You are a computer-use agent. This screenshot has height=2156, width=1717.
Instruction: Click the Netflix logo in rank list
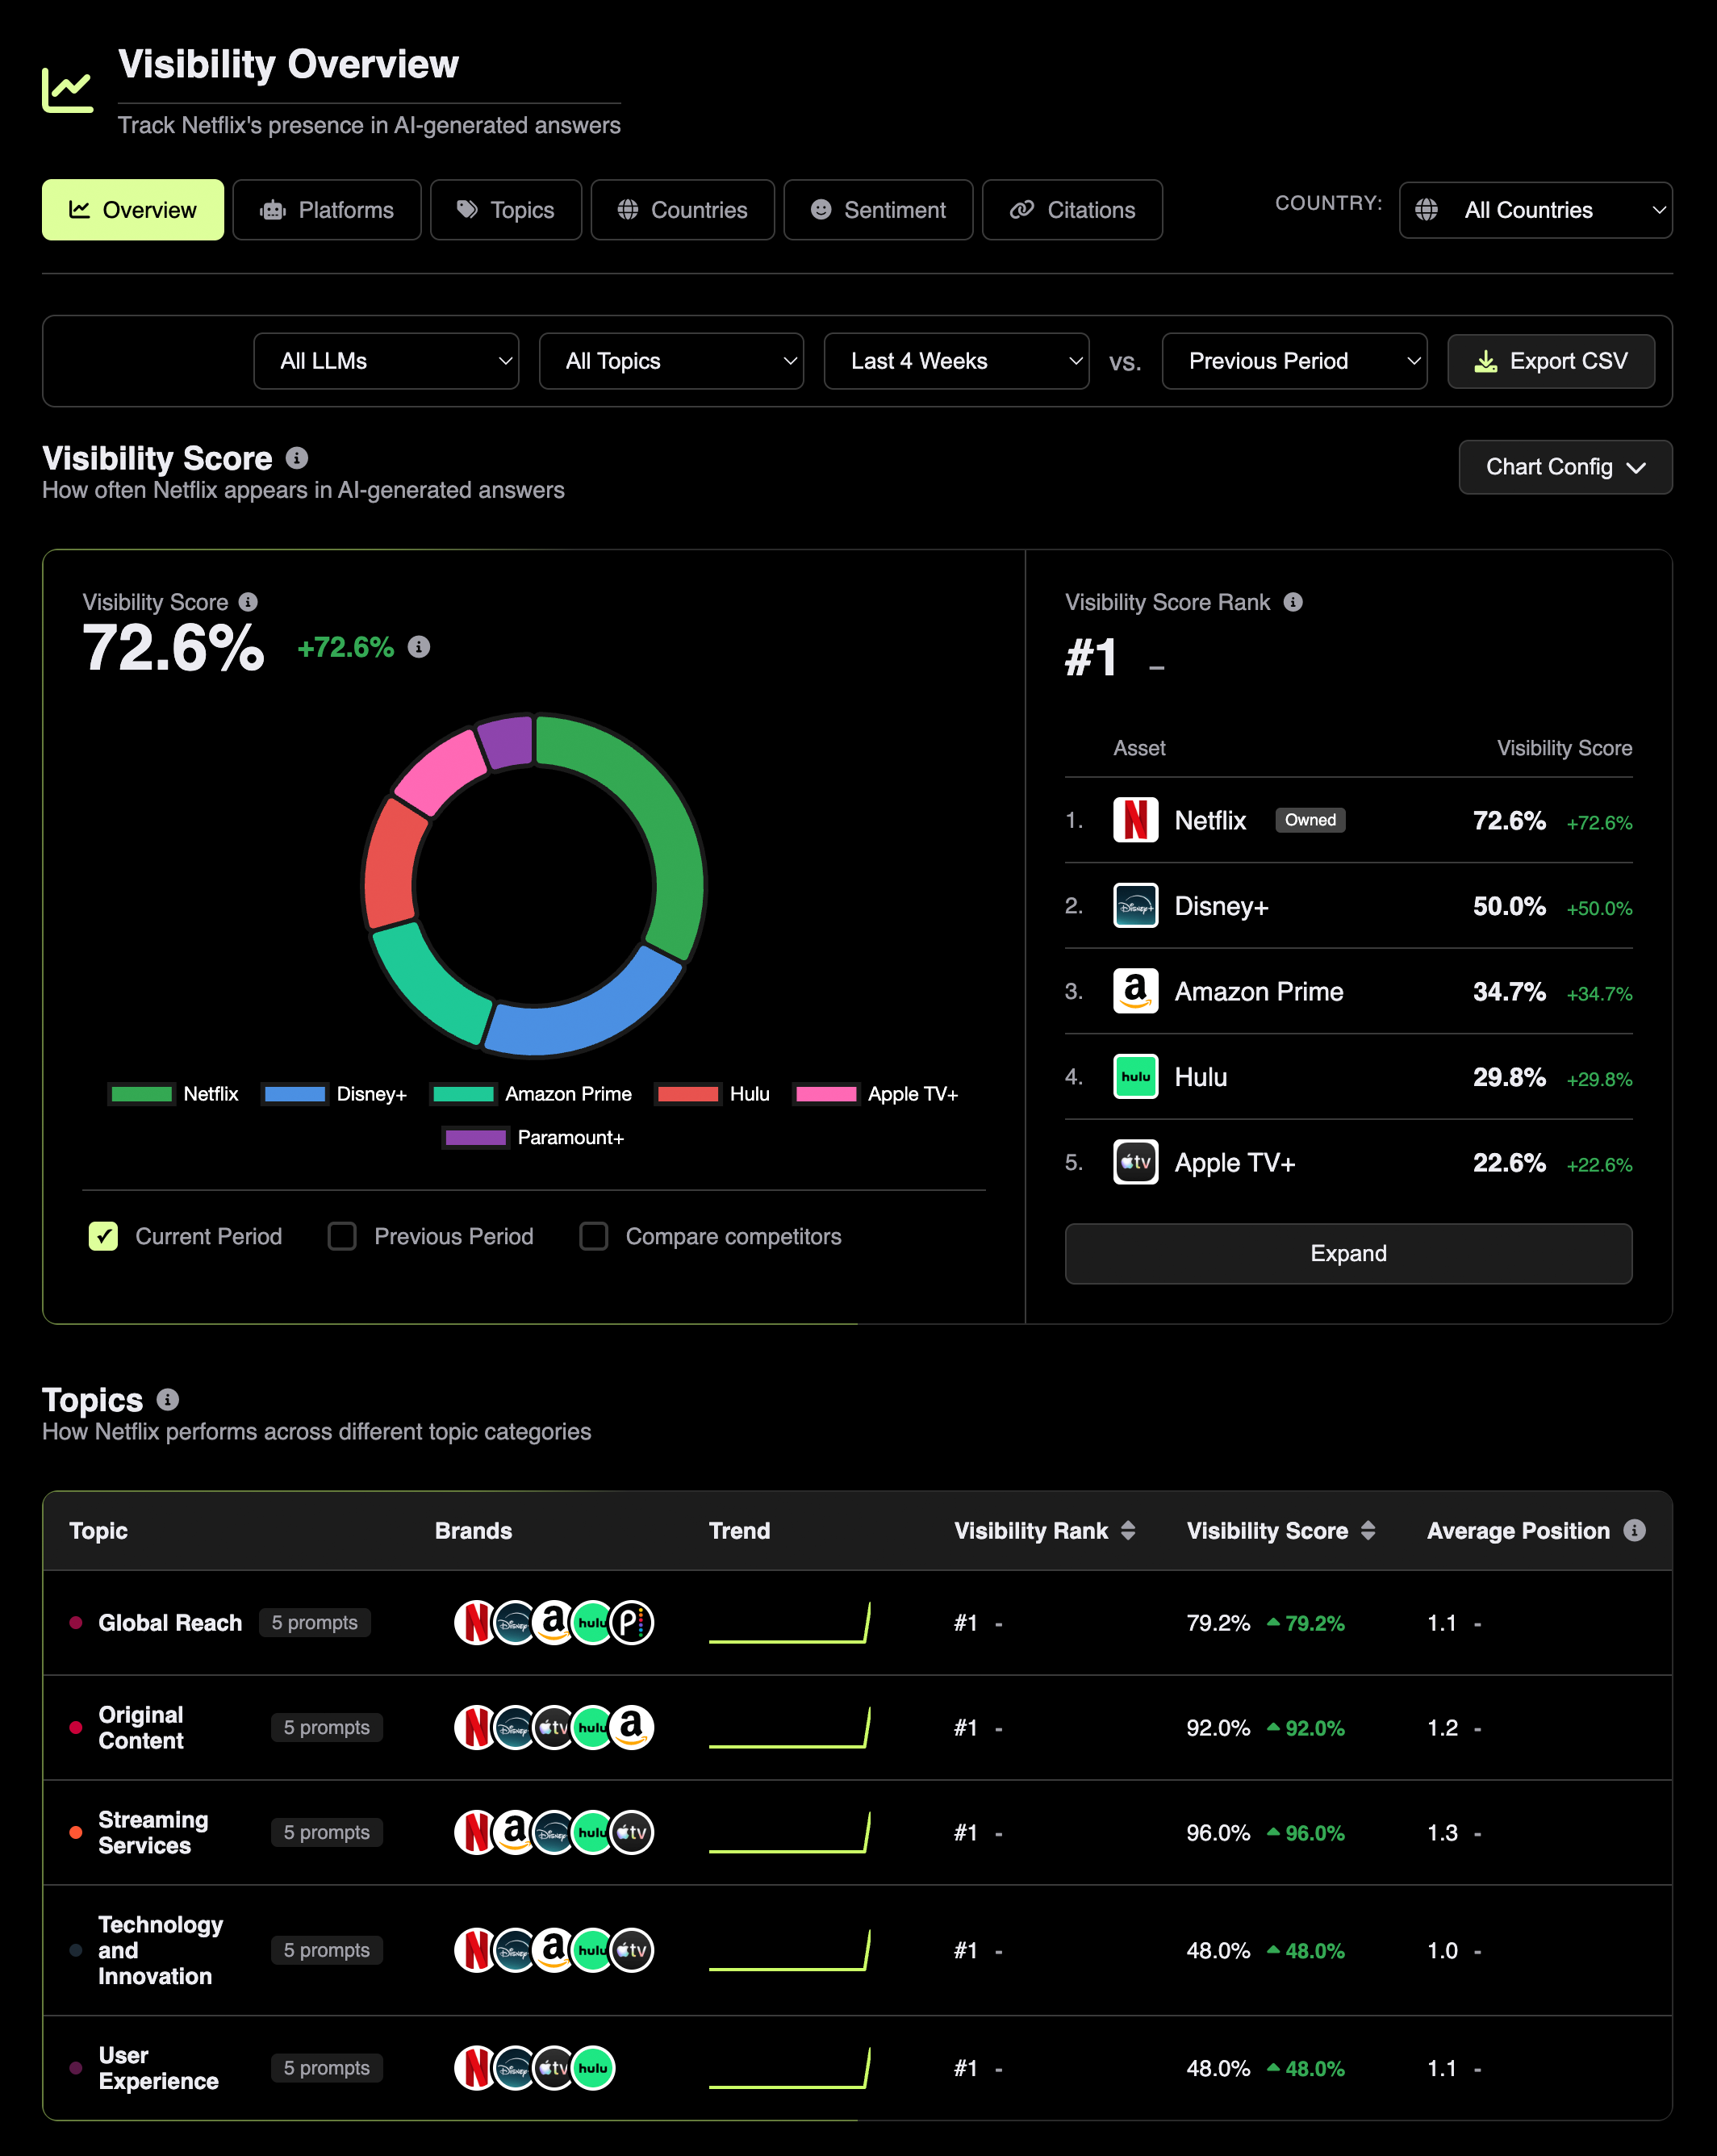coord(1135,820)
